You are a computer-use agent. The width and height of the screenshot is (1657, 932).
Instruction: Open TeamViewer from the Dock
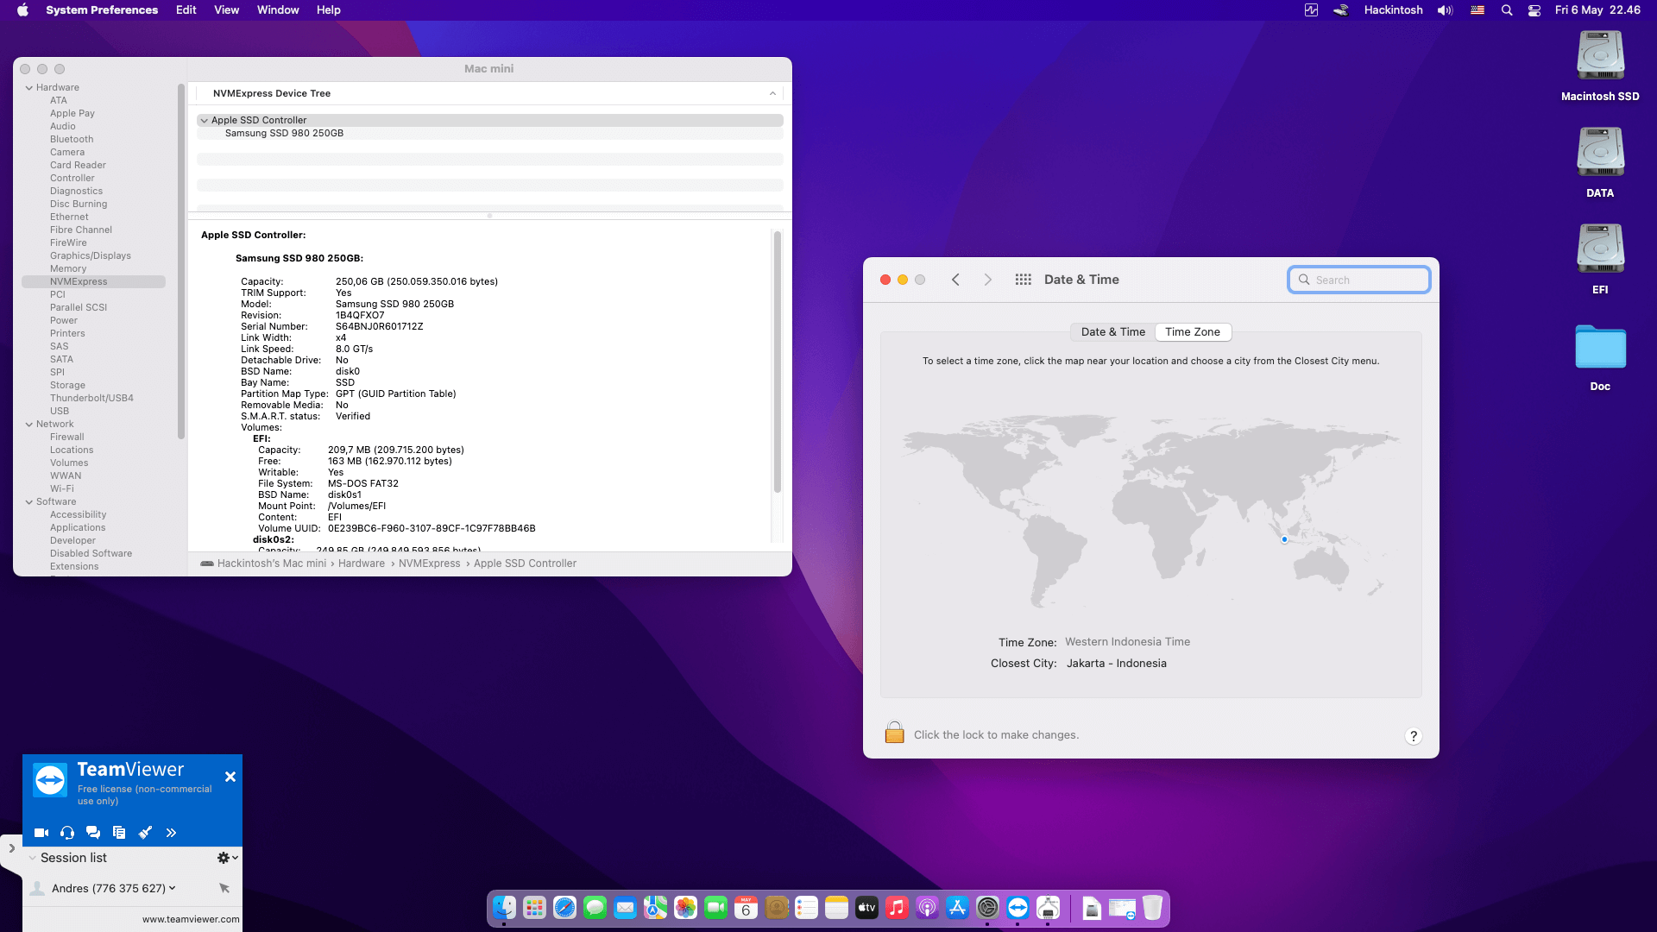click(x=1018, y=908)
